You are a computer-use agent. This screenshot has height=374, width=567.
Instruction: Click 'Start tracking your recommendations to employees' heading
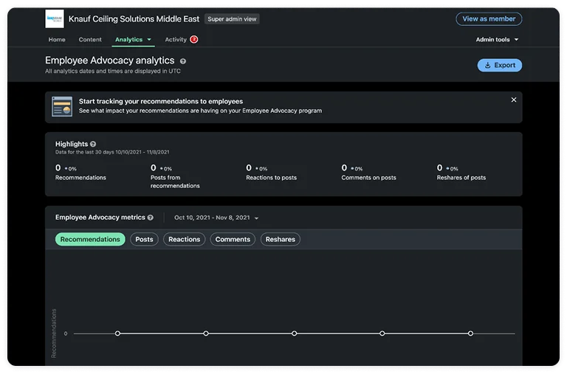coord(161,102)
